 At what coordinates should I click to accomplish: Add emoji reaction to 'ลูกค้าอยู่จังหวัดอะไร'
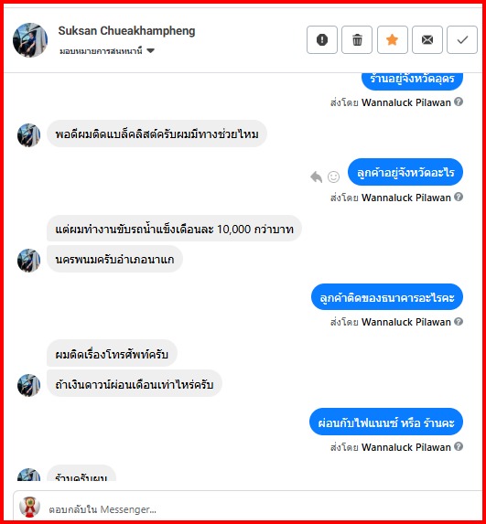(333, 176)
